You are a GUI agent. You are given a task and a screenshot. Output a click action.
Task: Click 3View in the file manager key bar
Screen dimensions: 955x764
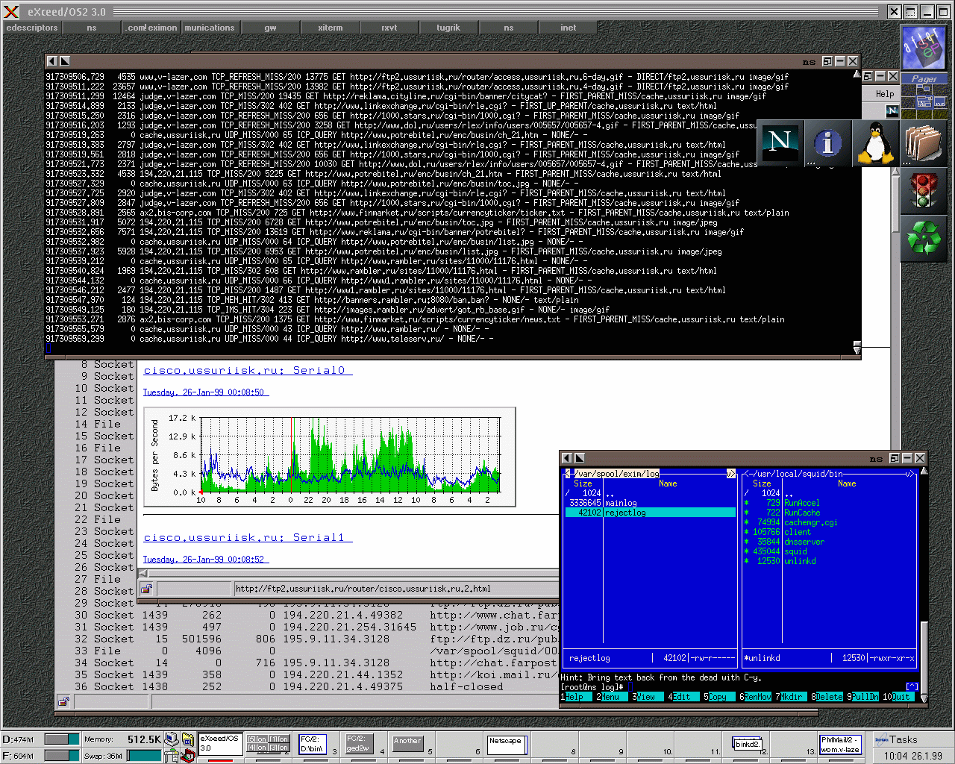pyautogui.click(x=646, y=697)
